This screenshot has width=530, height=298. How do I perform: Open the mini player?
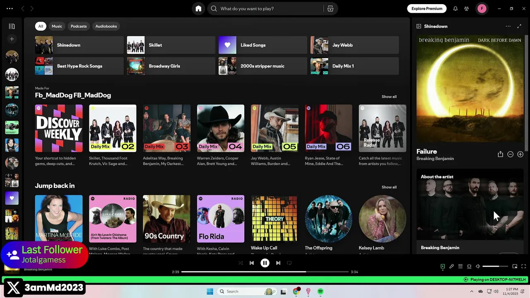(x=515, y=267)
